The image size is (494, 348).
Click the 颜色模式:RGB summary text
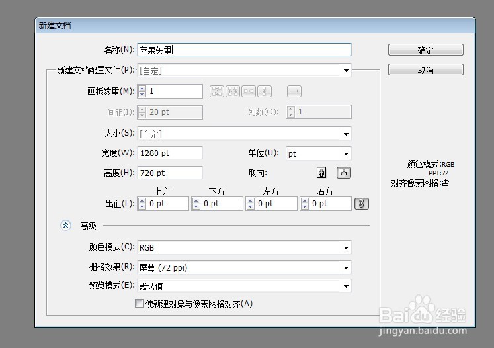click(431, 164)
